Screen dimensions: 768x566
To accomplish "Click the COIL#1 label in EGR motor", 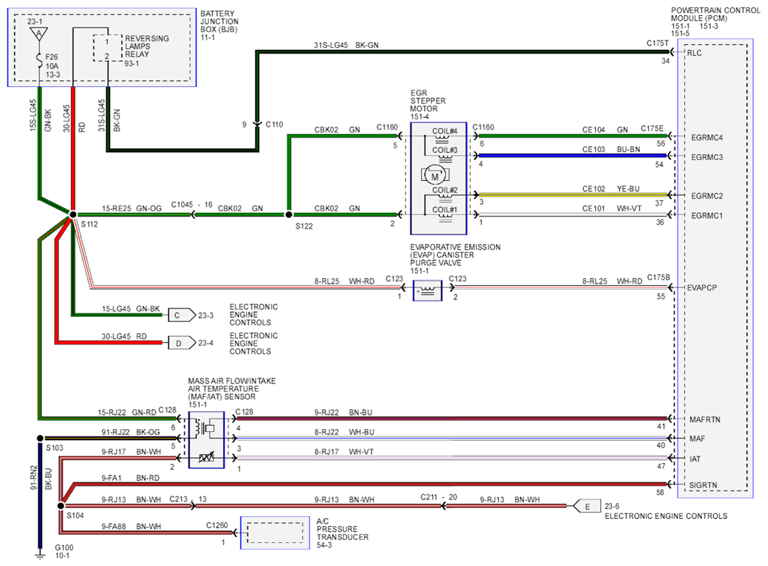I will tap(444, 210).
